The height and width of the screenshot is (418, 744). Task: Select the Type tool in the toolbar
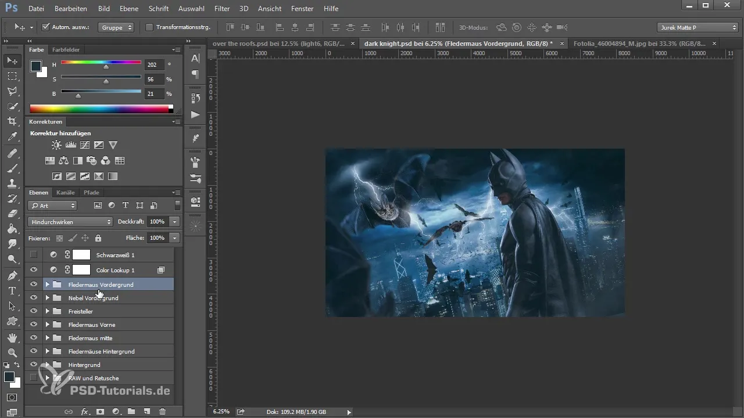[12, 290]
